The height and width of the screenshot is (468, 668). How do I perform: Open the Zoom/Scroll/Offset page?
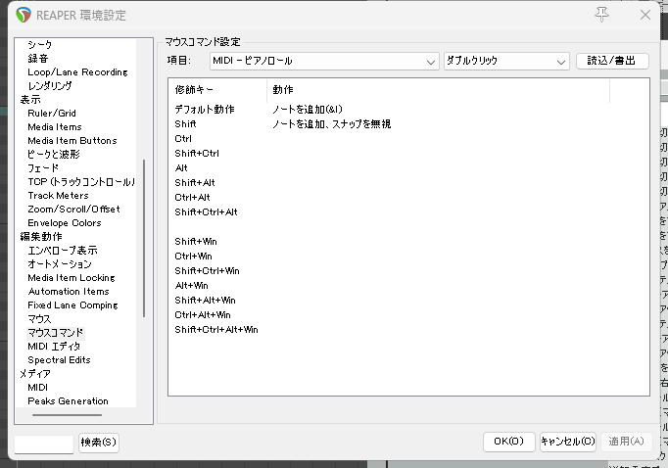(73, 210)
